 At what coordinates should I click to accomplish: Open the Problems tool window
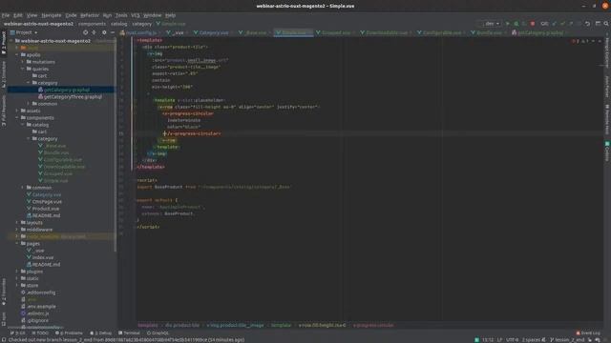(69, 333)
